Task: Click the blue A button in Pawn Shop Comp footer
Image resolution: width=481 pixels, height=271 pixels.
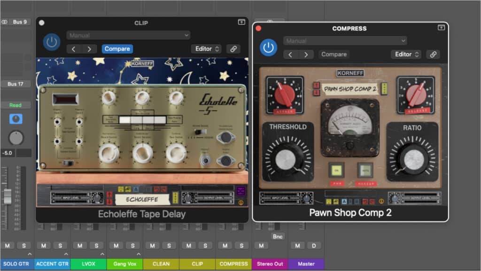Action: (344, 201)
